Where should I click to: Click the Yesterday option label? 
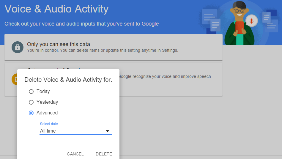pos(47,102)
